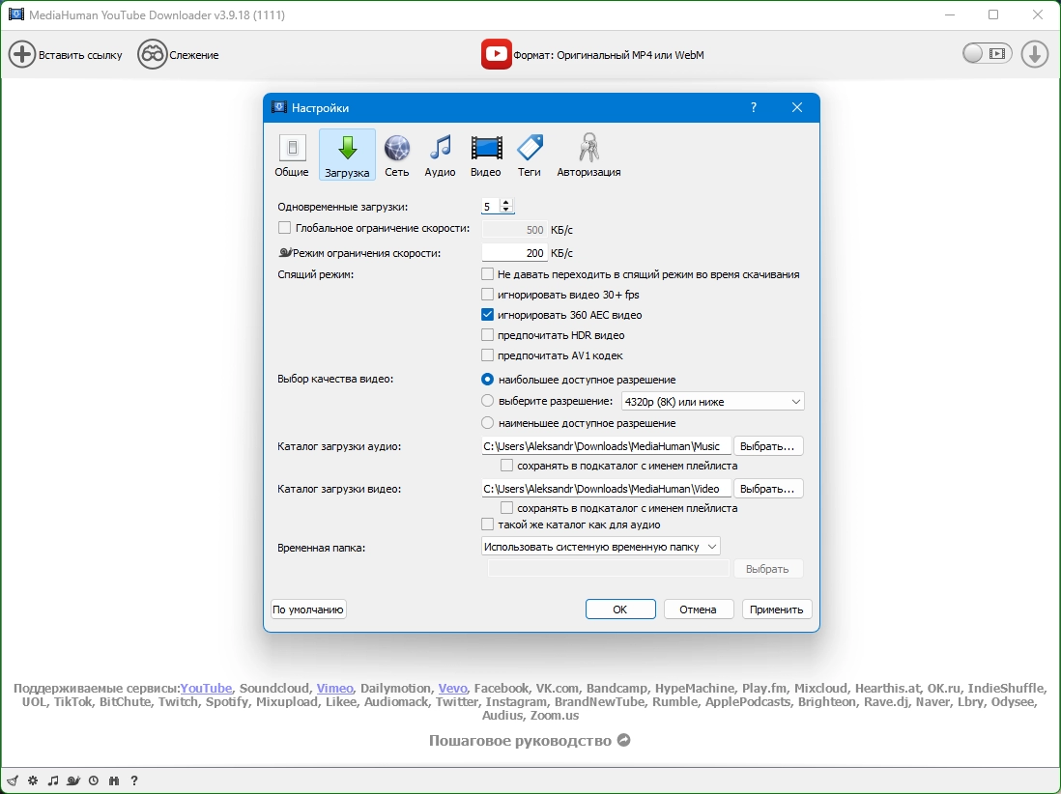1061x794 pixels.
Task: Enable Глобальное ограничение скорости checkbox
Action: pos(285,228)
